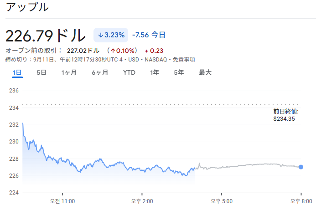Click the 前日終値 $234.35 label
316x210 pixels.
[x=286, y=115]
